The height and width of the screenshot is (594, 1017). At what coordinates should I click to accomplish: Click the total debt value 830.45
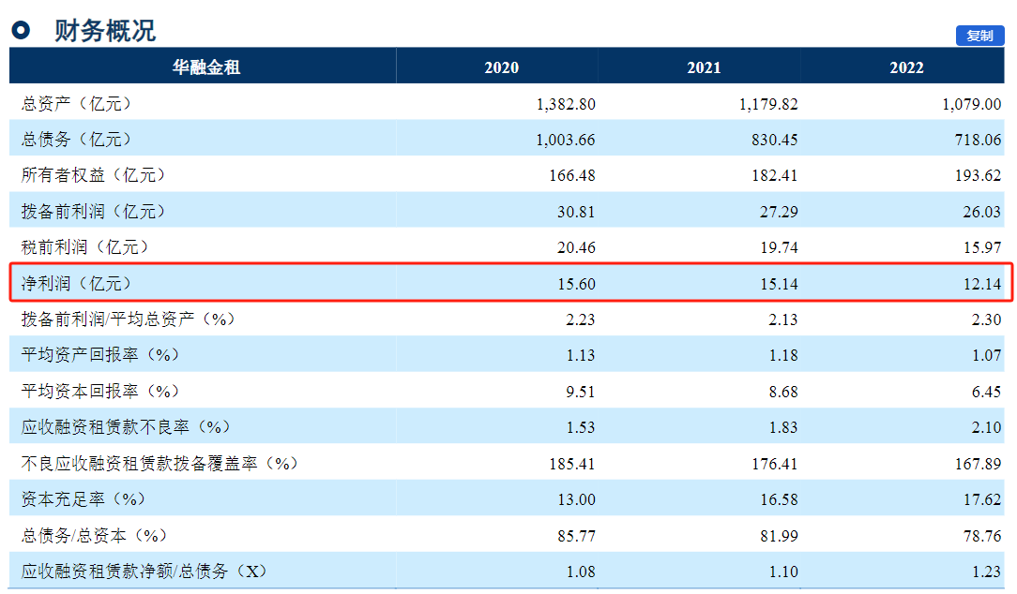coord(774,140)
